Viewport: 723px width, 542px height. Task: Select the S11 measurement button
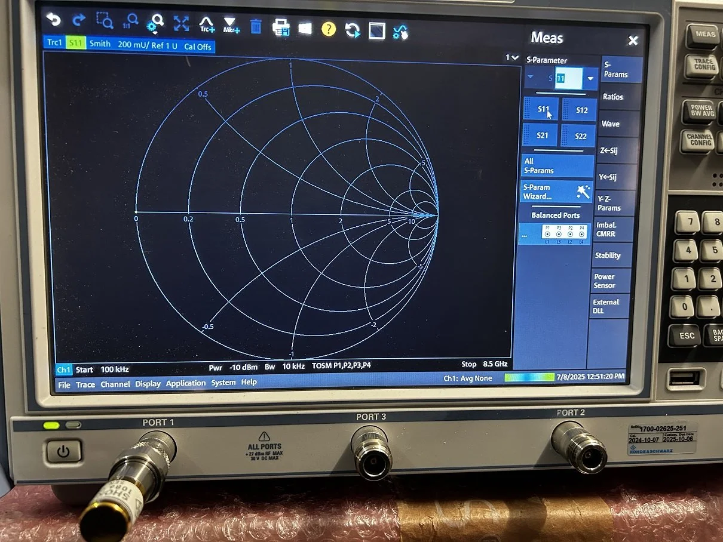coord(541,109)
